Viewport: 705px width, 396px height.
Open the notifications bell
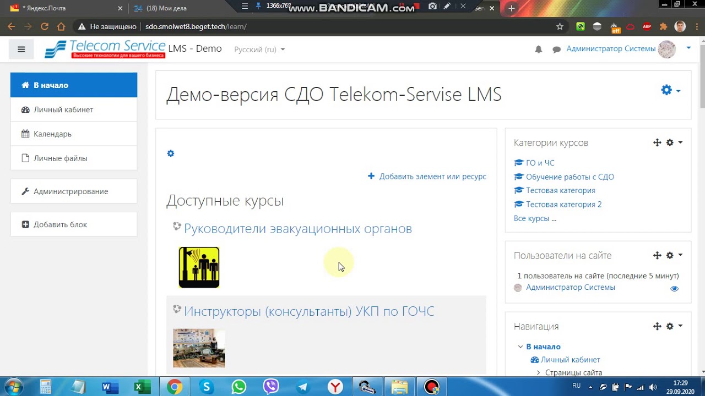539,50
